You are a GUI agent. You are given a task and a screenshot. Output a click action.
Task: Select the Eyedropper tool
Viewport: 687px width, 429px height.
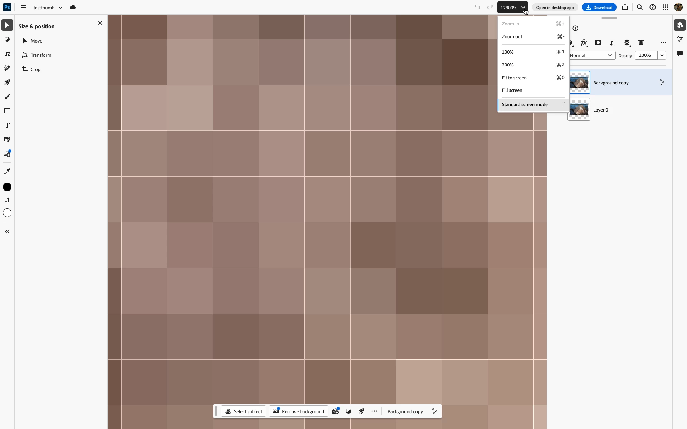click(7, 171)
